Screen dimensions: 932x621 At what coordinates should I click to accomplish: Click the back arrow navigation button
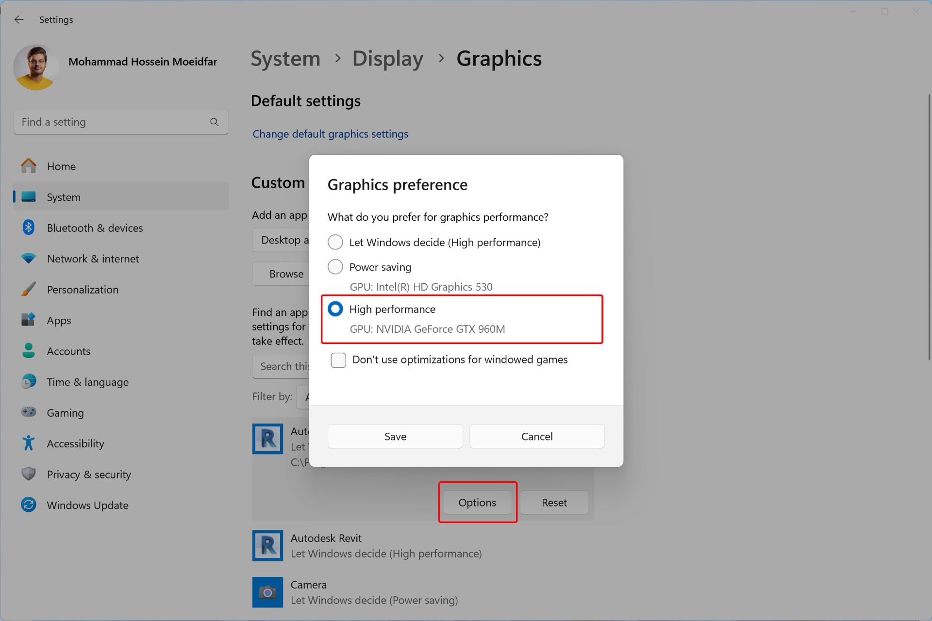pyautogui.click(x=19, y=19)
